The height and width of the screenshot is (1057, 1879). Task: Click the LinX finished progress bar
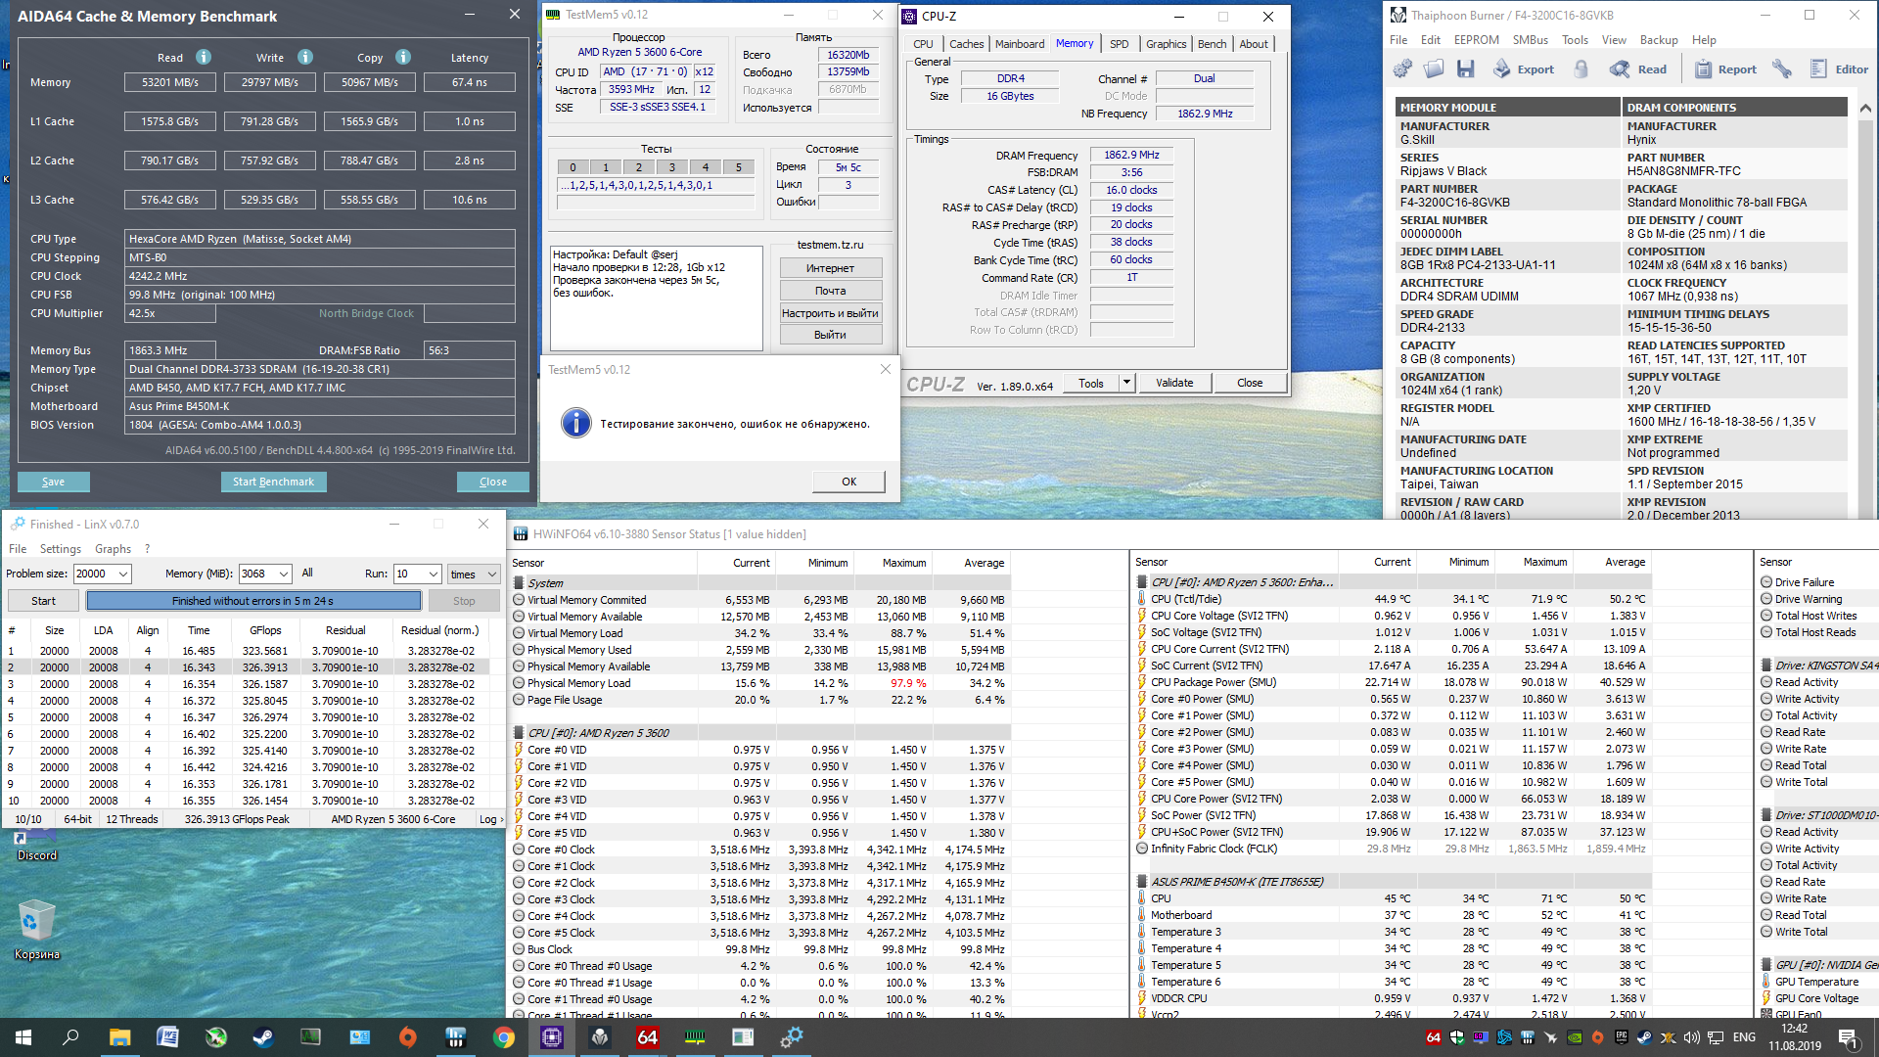click(x=253, y=601)
